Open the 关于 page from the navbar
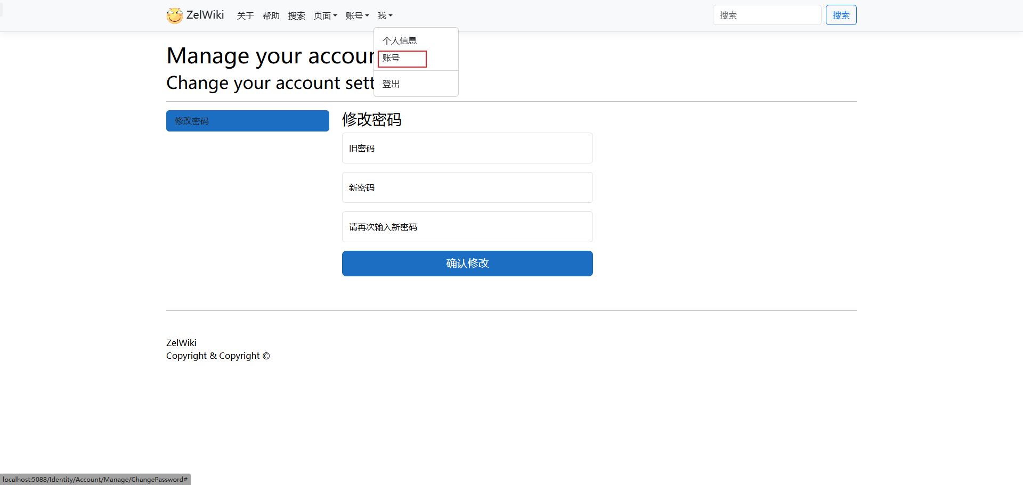Image resolution: width=1023 pixels, height=485 pixels. point(245,16)
